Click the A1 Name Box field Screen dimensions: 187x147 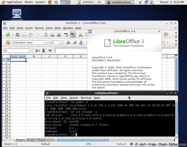pyautogui.click(x=16, y=51)
